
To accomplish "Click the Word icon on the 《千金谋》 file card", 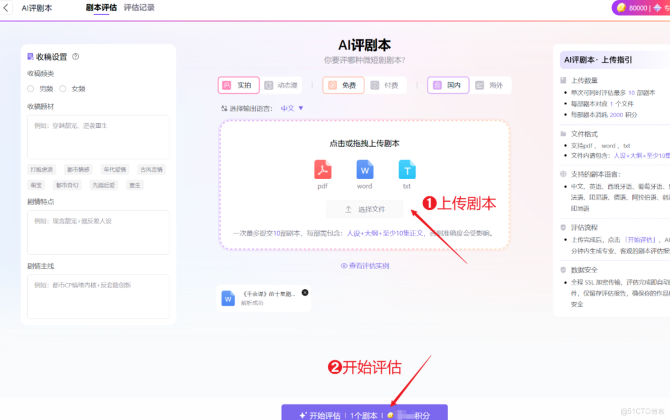I will click(x=227, y=297).
